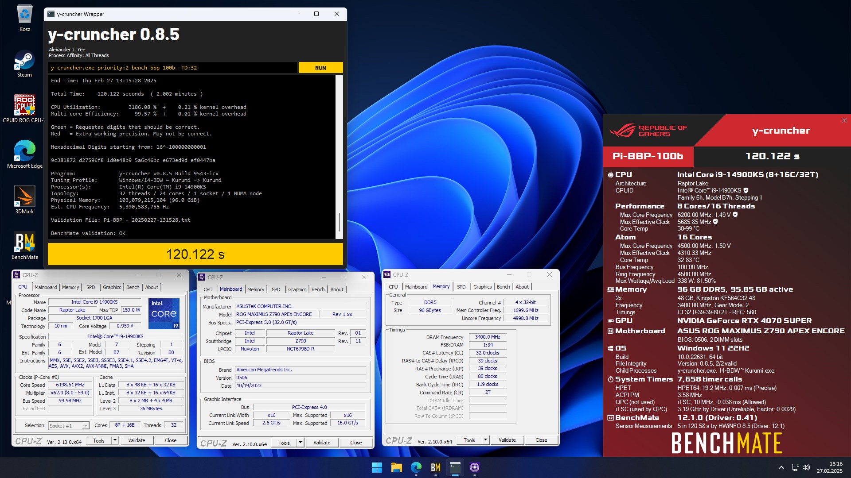Click the CPU-Z CPU window title icon
Viewport: 851px width, 478px height.
(16, 275)
